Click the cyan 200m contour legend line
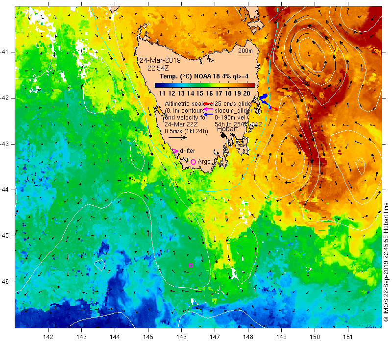The image size is (392, 343). pos(244,55)
